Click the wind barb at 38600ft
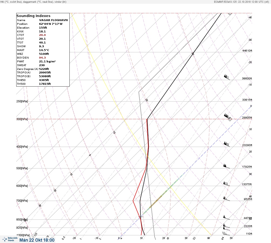 pos(227,77)
